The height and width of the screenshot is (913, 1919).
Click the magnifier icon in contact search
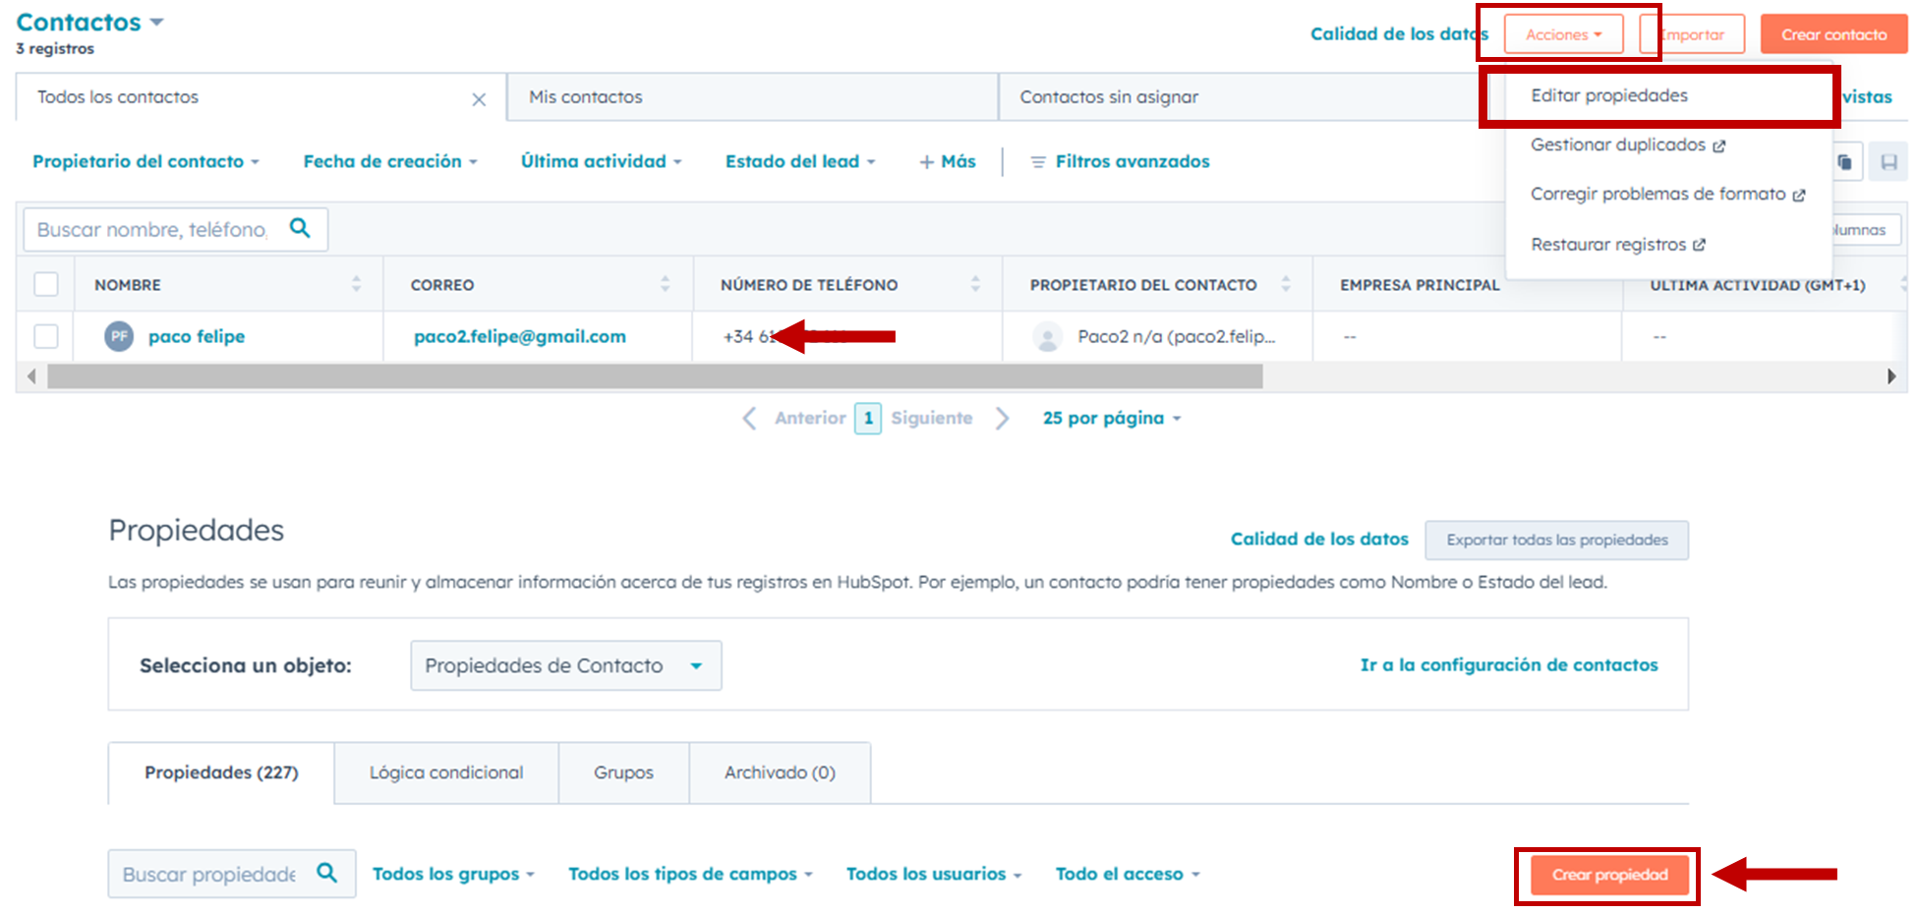click(x=300, y=228)
